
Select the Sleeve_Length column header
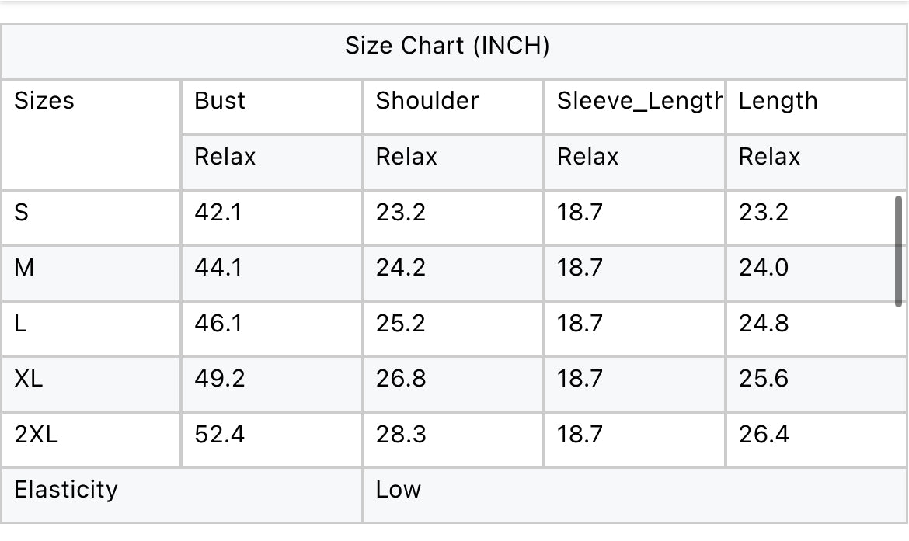640,101
